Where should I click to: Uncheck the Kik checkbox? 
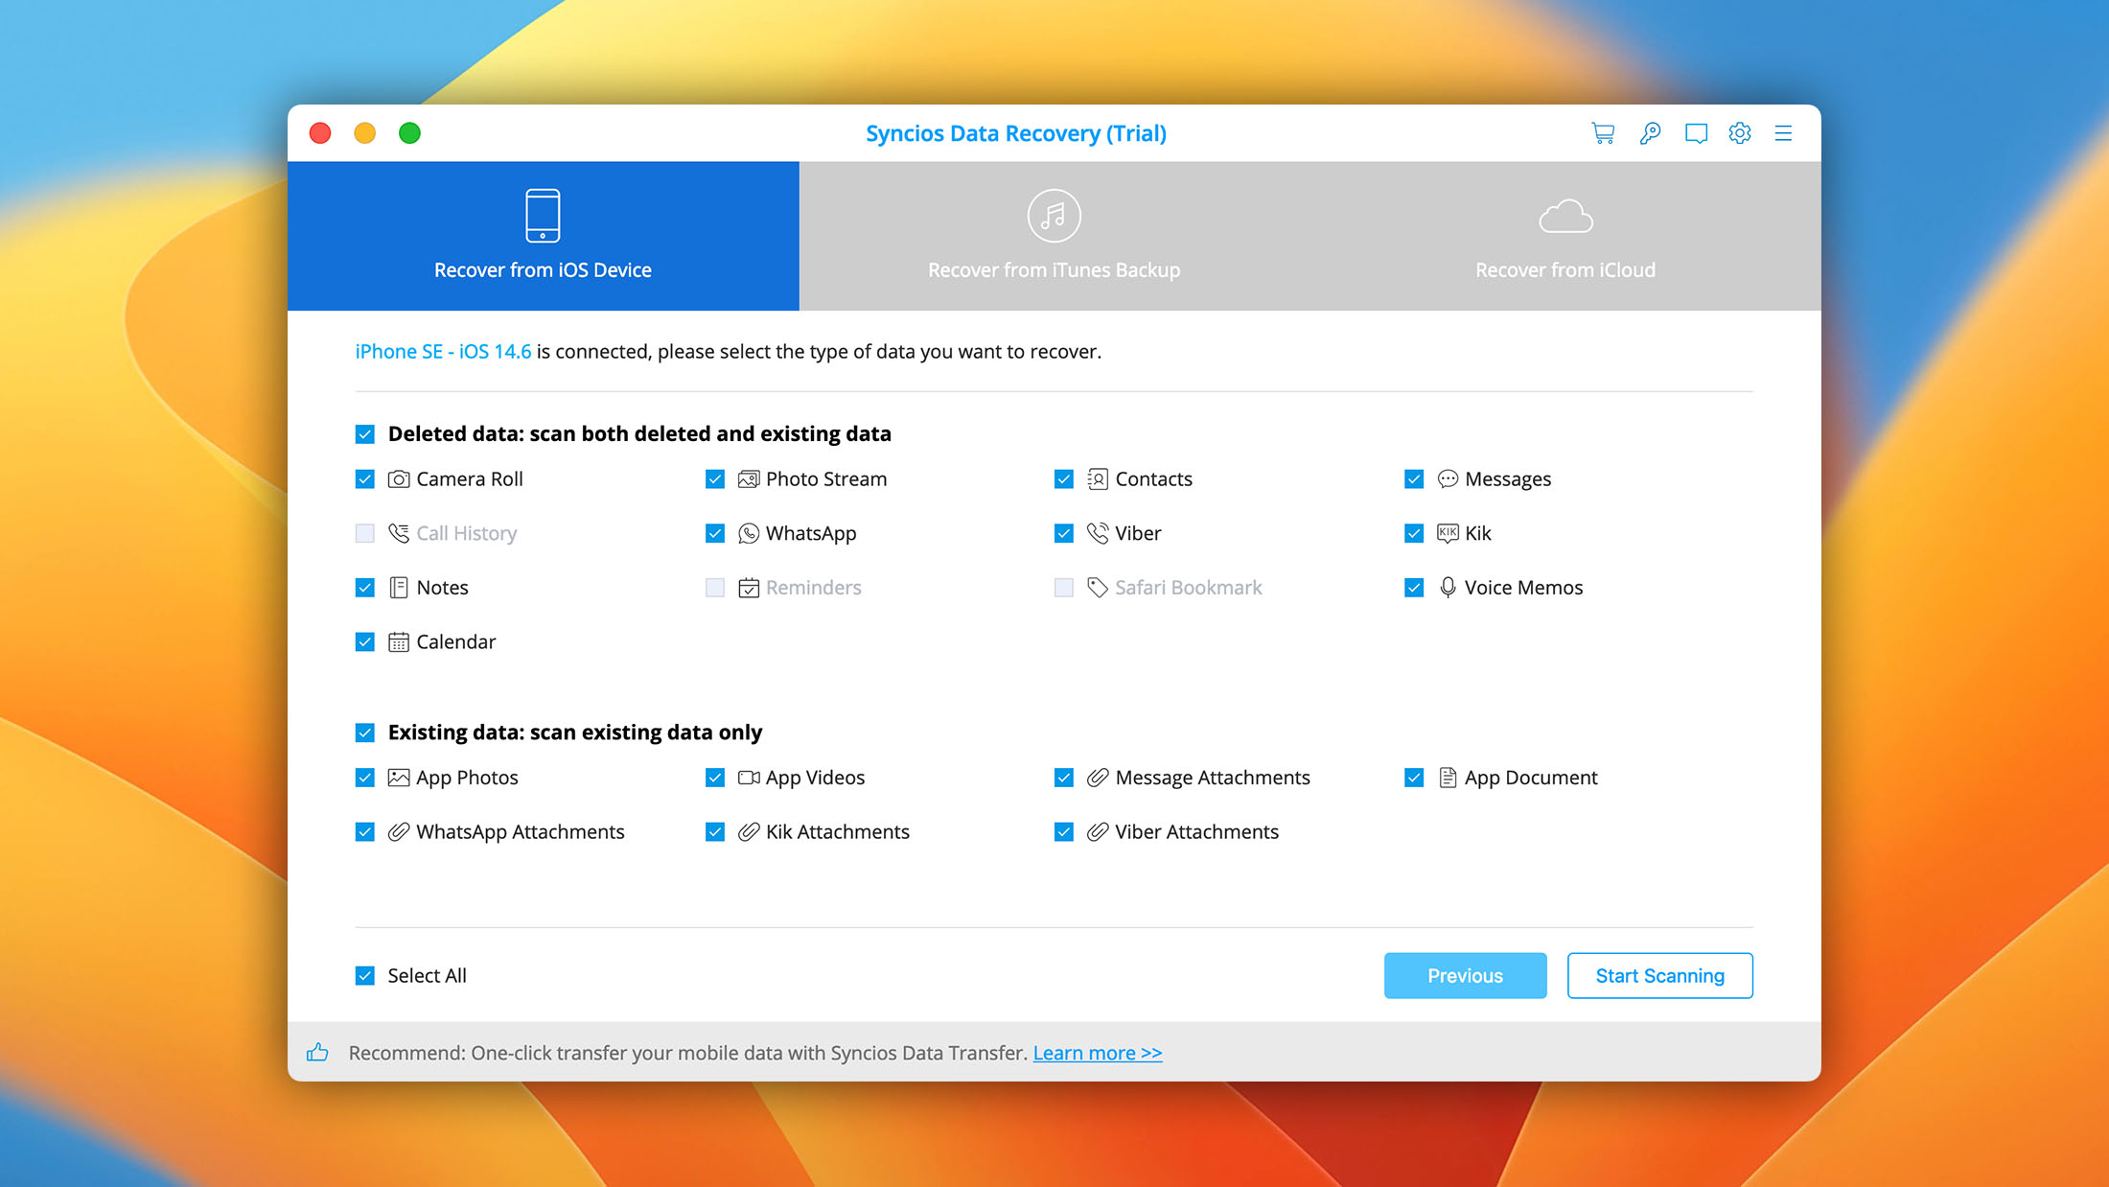click(x=1414, y=533)
